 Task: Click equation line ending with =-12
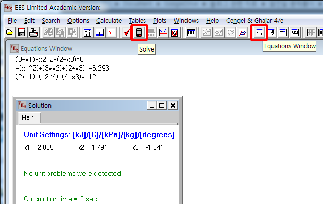point(56,77)
